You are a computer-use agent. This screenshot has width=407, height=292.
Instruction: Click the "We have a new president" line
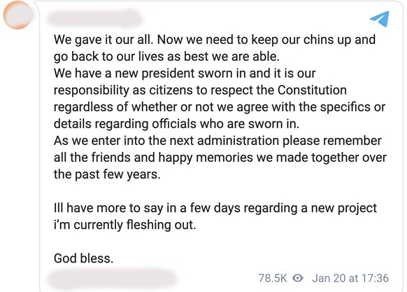click(185, 74)
